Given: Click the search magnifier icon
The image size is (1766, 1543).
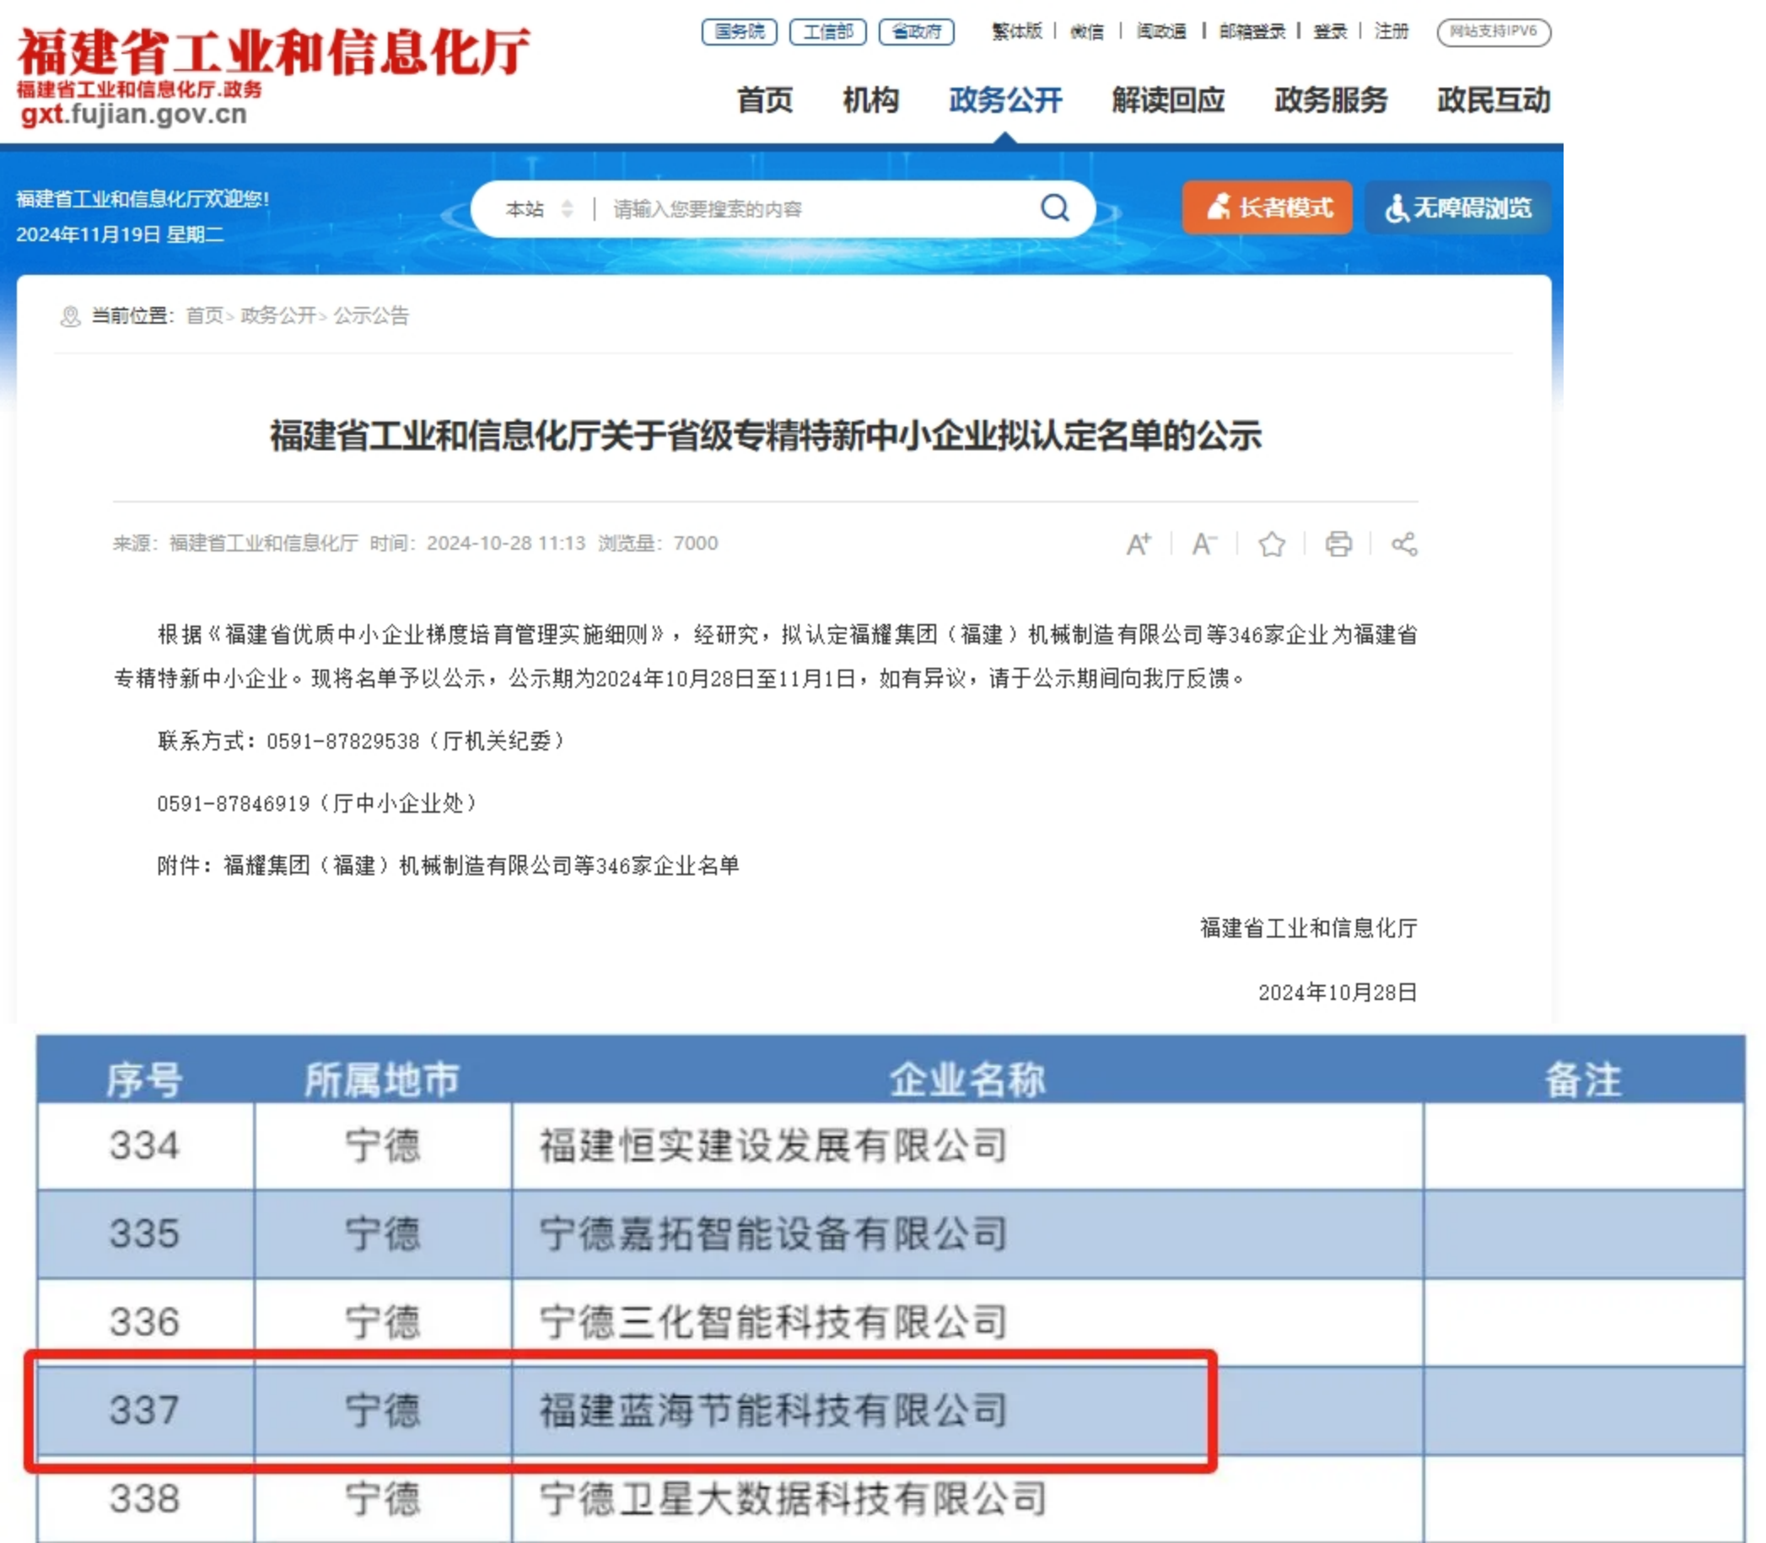Looking at the screenshot, I should [x=1055, y=207].
